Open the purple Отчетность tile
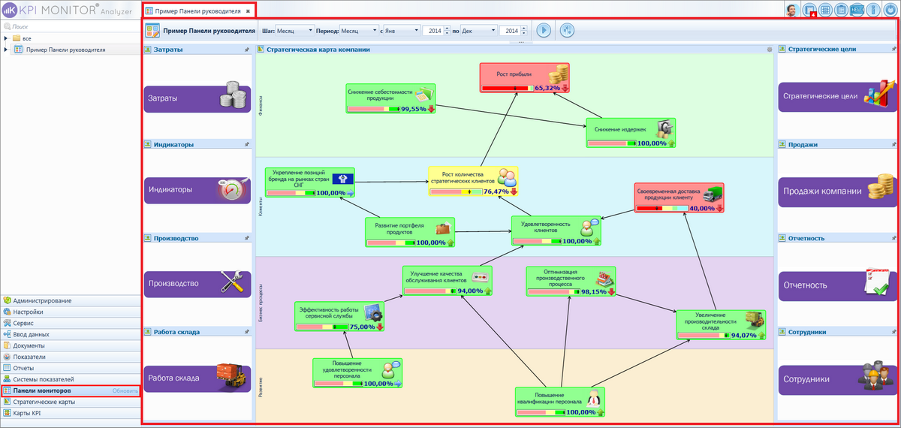The width and height of the screenshot is (901, 428). coord(837,285)
